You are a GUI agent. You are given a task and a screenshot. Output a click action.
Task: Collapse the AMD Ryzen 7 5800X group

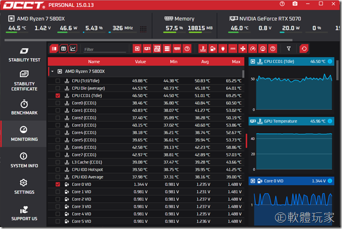coord(52,71)
